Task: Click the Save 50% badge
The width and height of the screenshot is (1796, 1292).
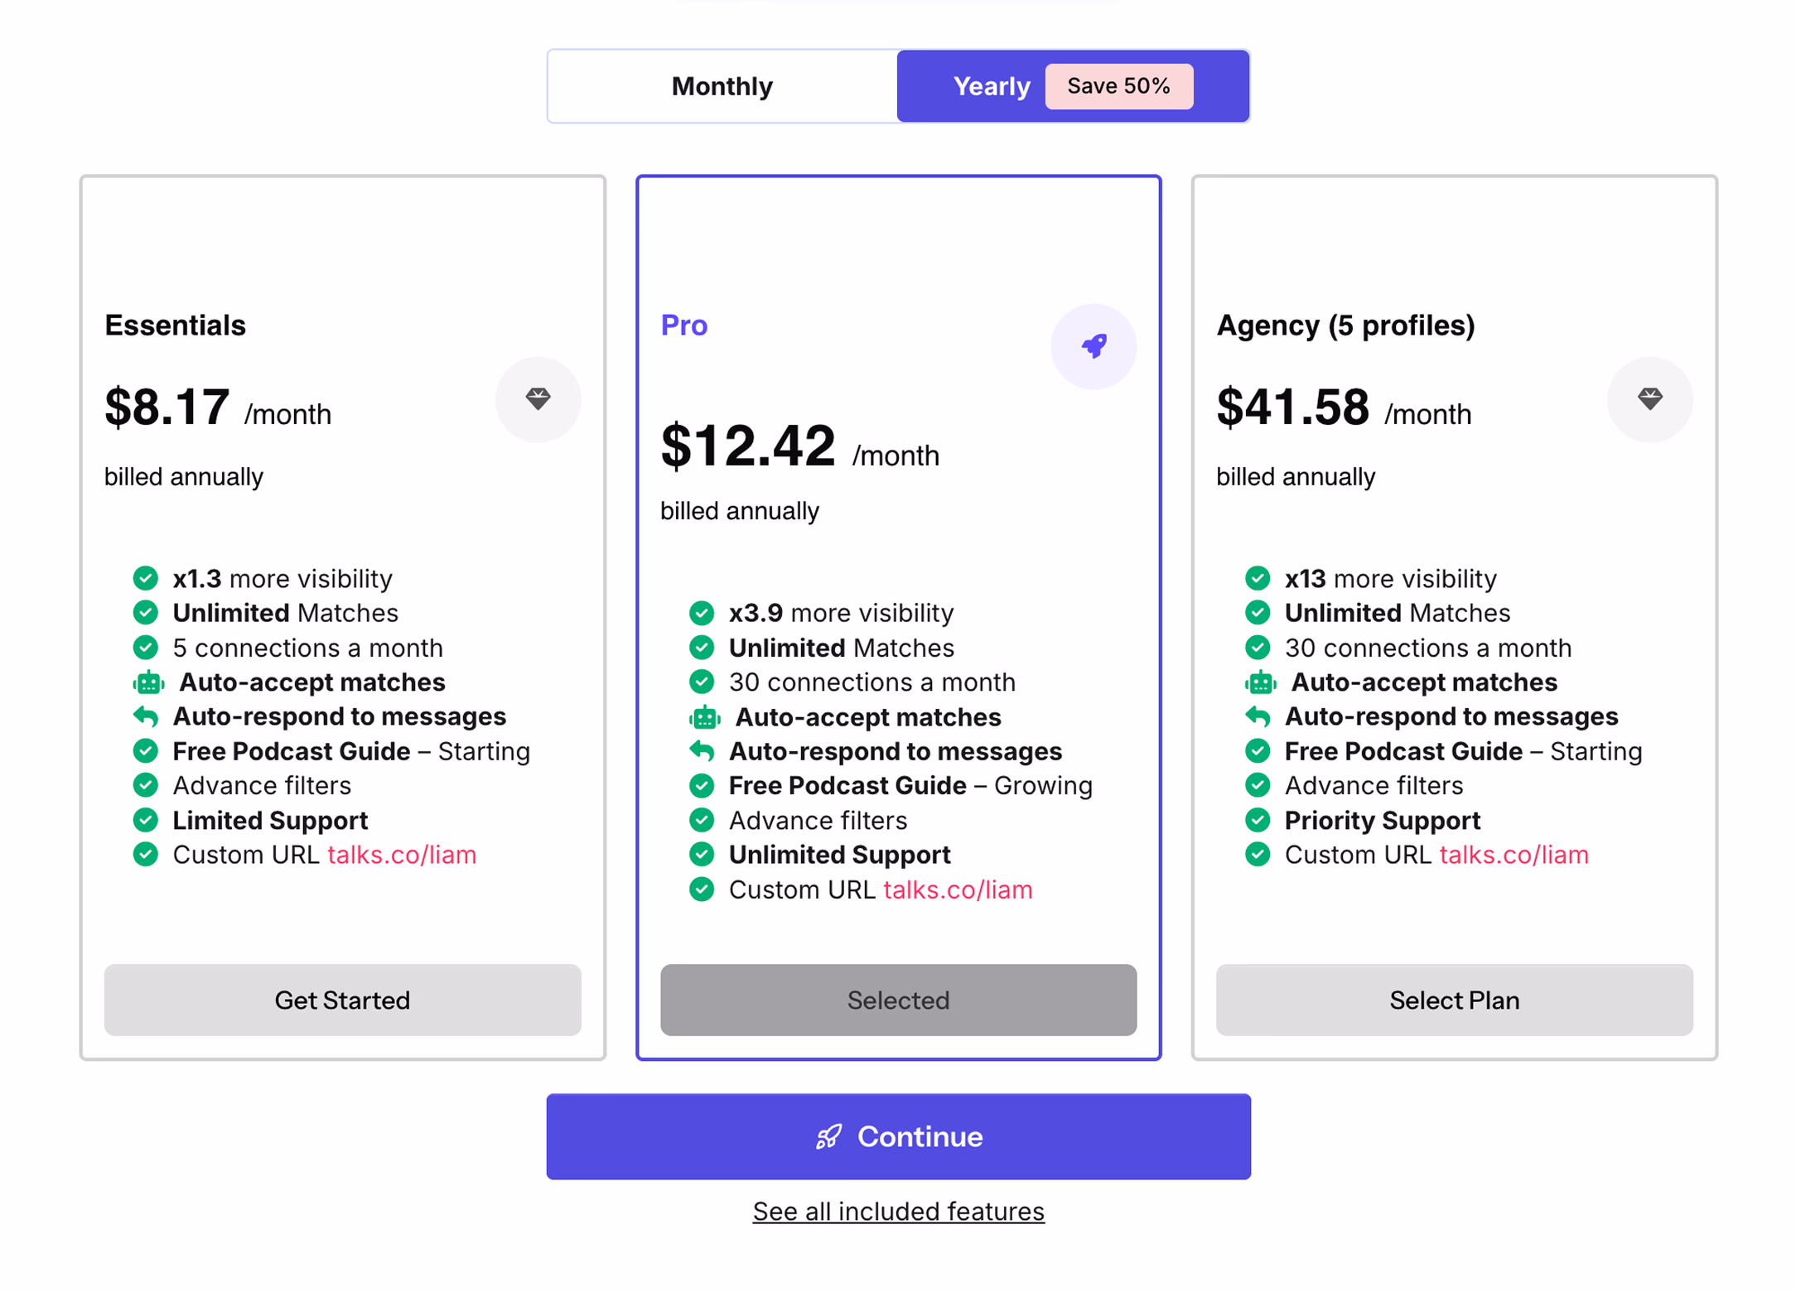Action: 1118,86
